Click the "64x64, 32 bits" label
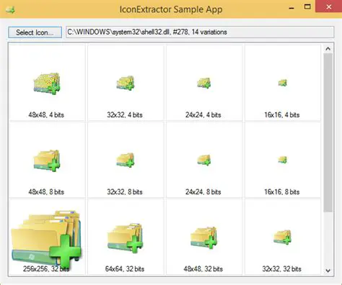The width and height of the screenshot is (342, 285). [x=125, y=269]
